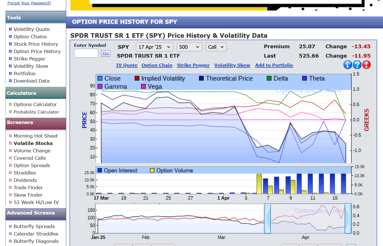Open Calendar Straddles advanced screen
The image size is (383, 246).
point(36,234)
